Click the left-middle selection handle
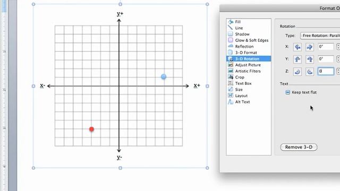The width and height of the screenshot is (340, 191). [33, 86]
